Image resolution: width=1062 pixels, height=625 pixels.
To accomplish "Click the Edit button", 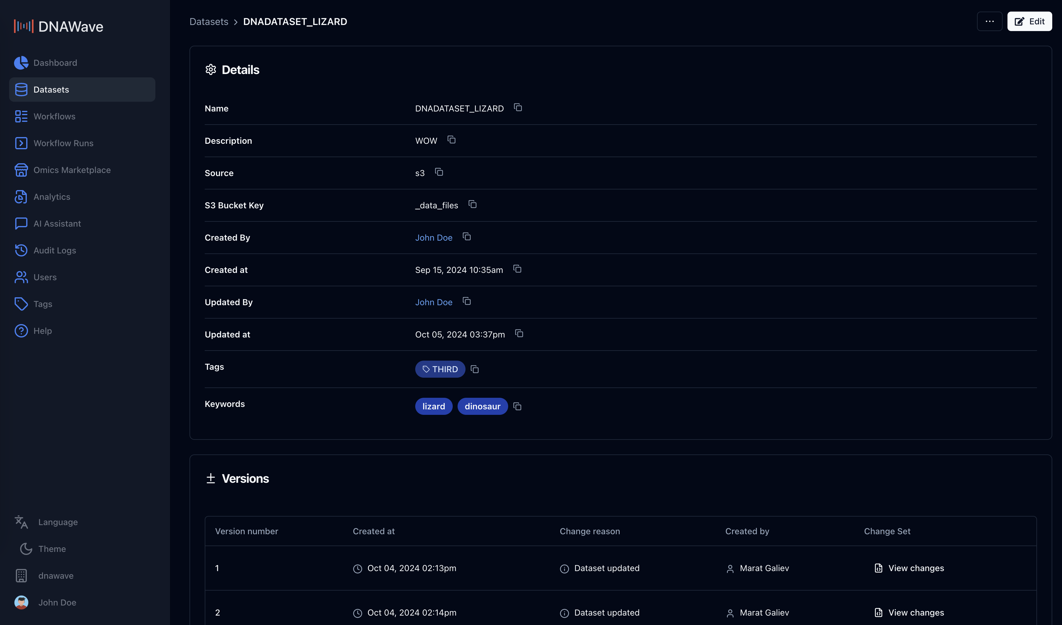I will [x=1029, y=21].
